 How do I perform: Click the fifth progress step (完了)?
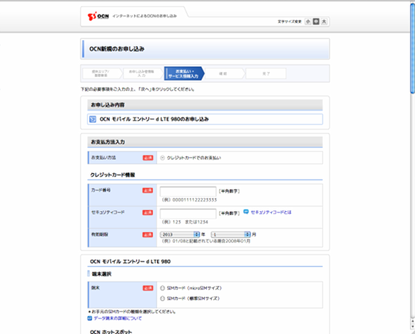[266, 73]
